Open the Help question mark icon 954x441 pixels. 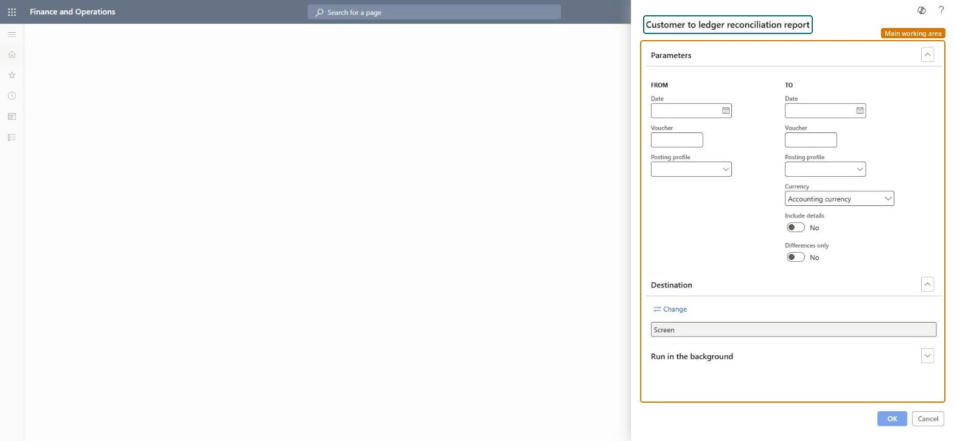[941, 10]
